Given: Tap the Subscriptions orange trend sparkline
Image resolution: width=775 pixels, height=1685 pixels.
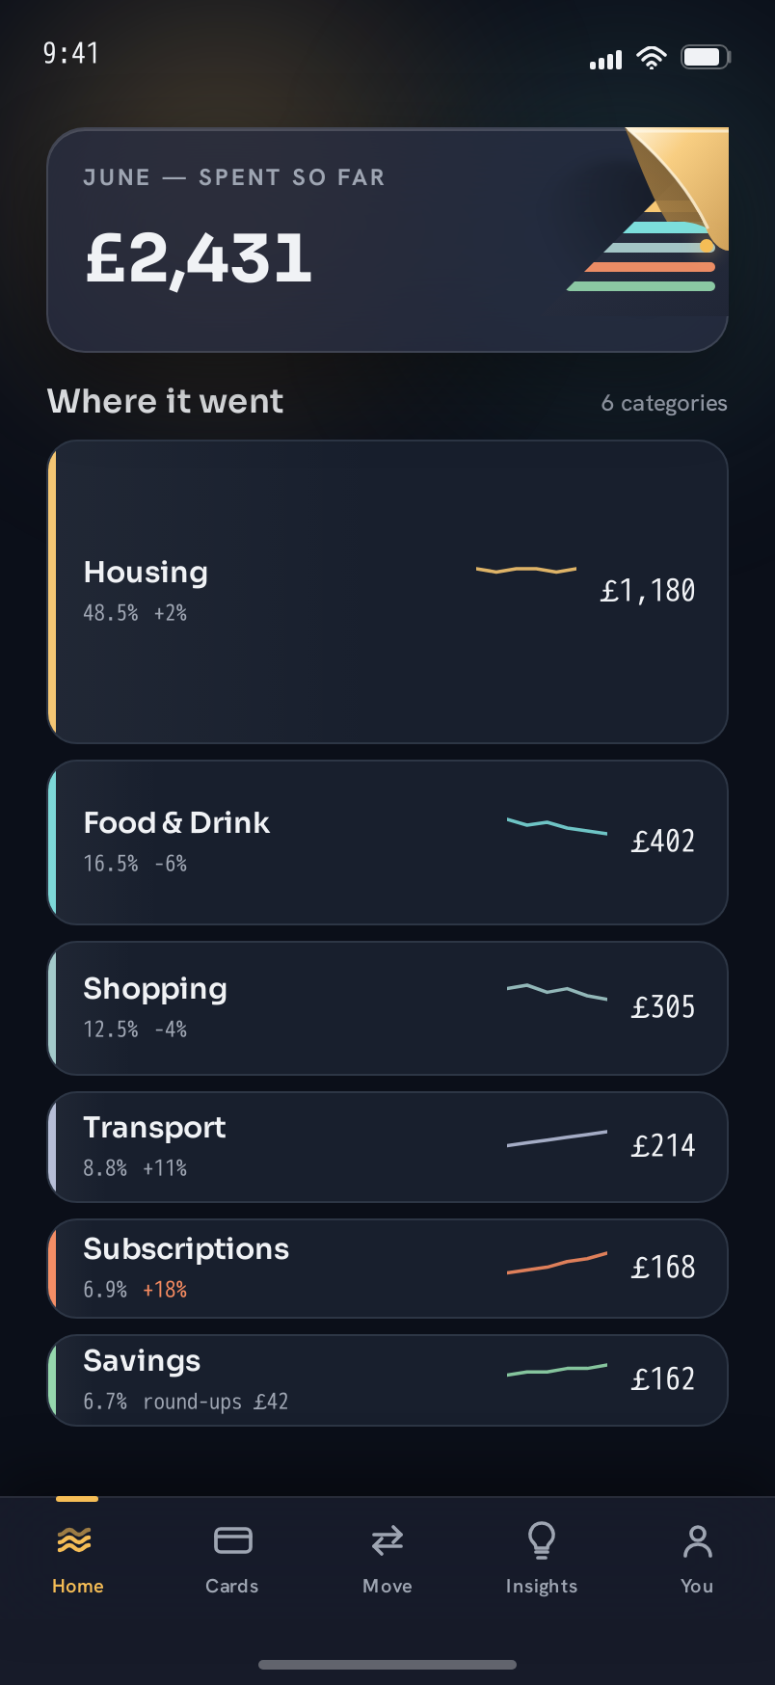Looking at the screenshot, I should click(x=557, y=1263).
